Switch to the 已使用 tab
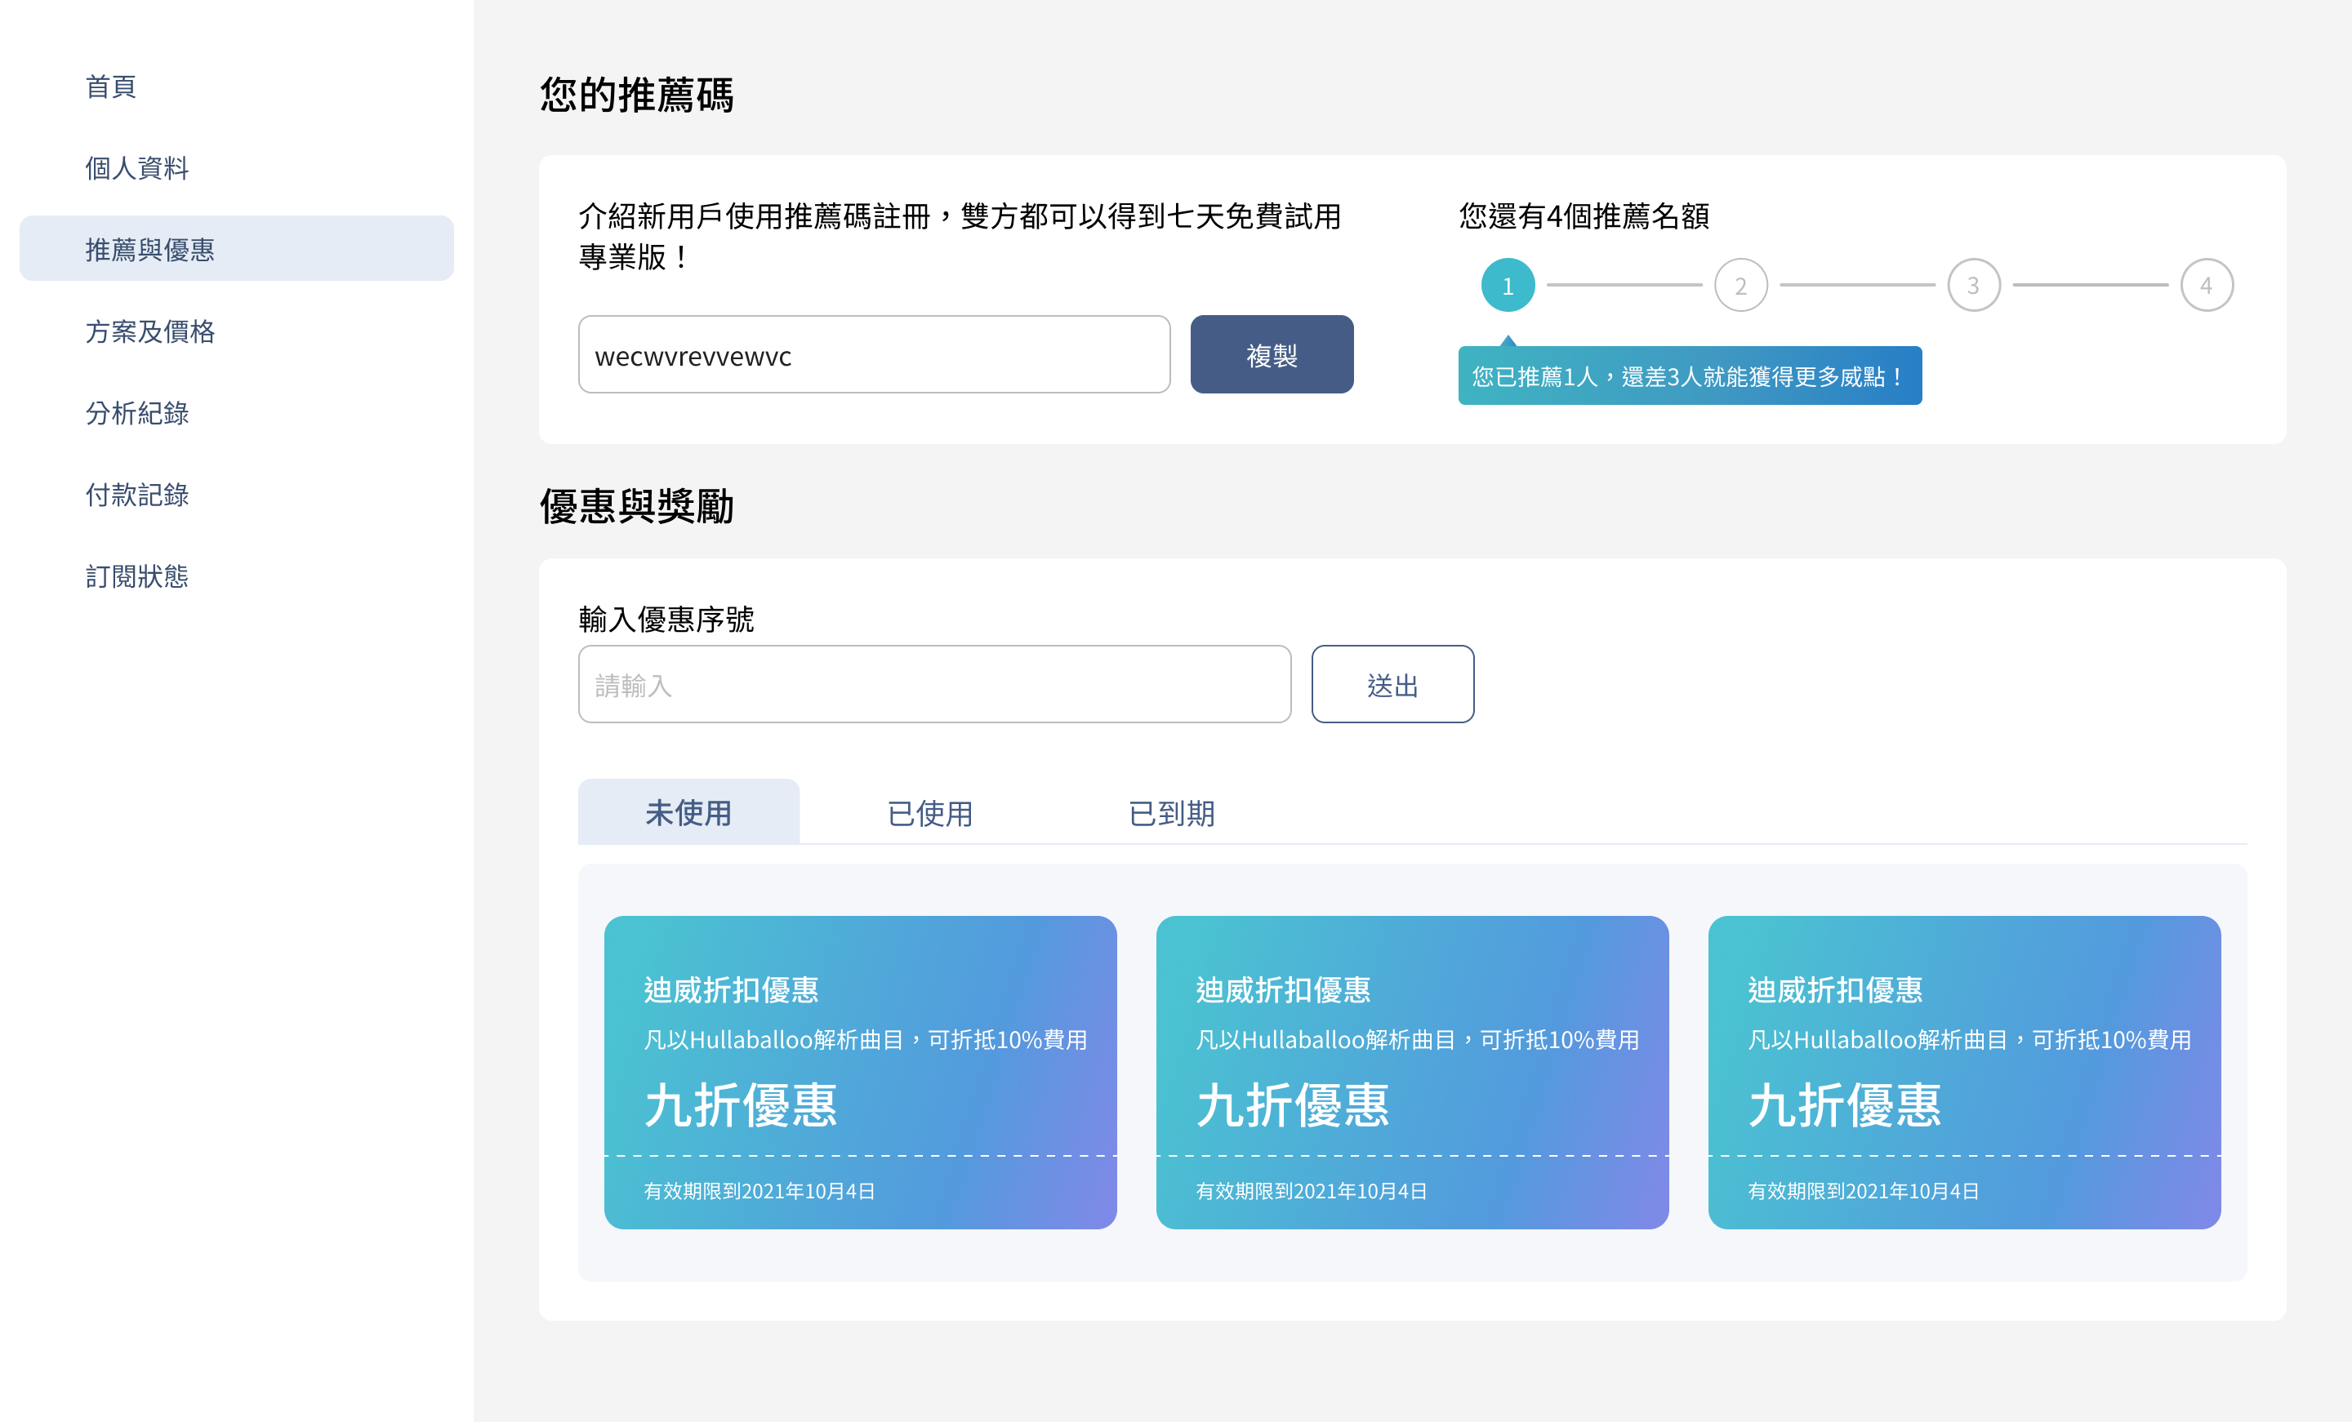Screen dimensions: 2352x1422 tap(929, 813)
